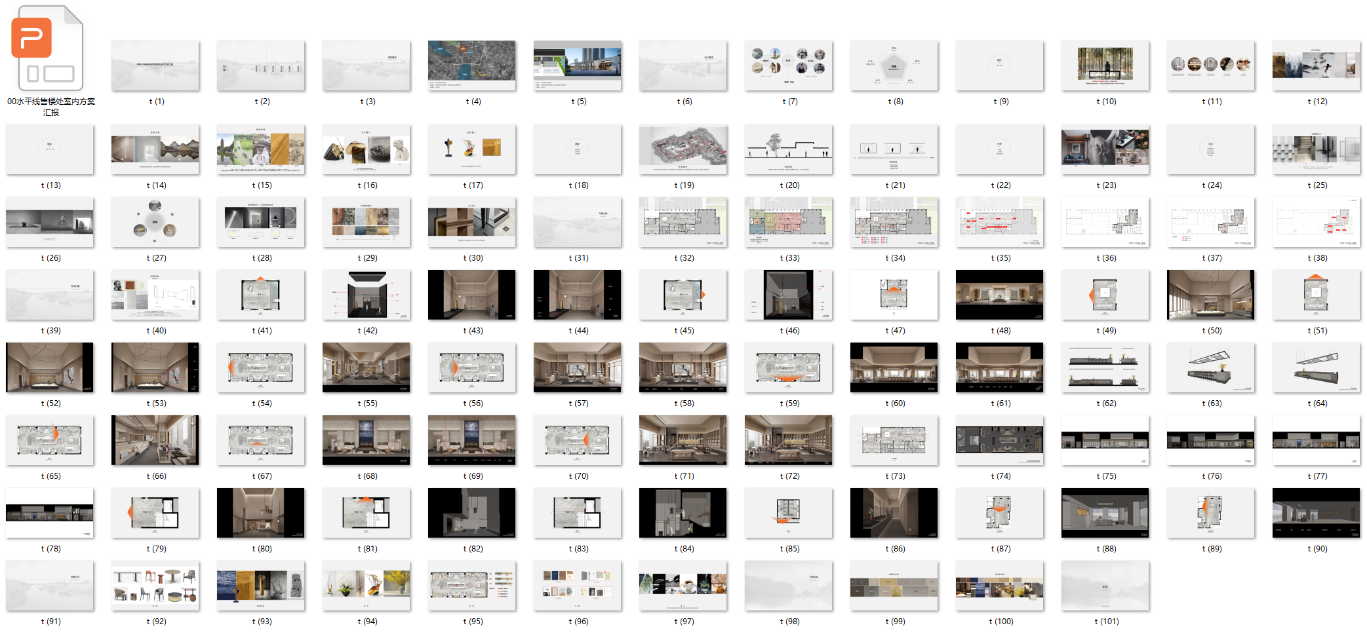The width and height of the screenshot is (1367, 634).
Task: Open the red site model image t (19)
Action: coord(683,149)
